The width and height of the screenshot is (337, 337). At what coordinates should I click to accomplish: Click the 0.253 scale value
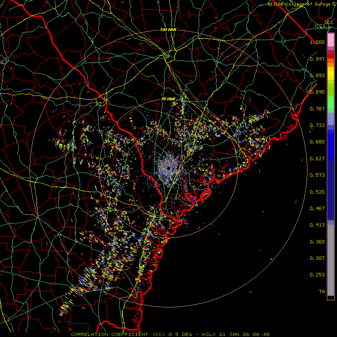[x=317, y=275]
